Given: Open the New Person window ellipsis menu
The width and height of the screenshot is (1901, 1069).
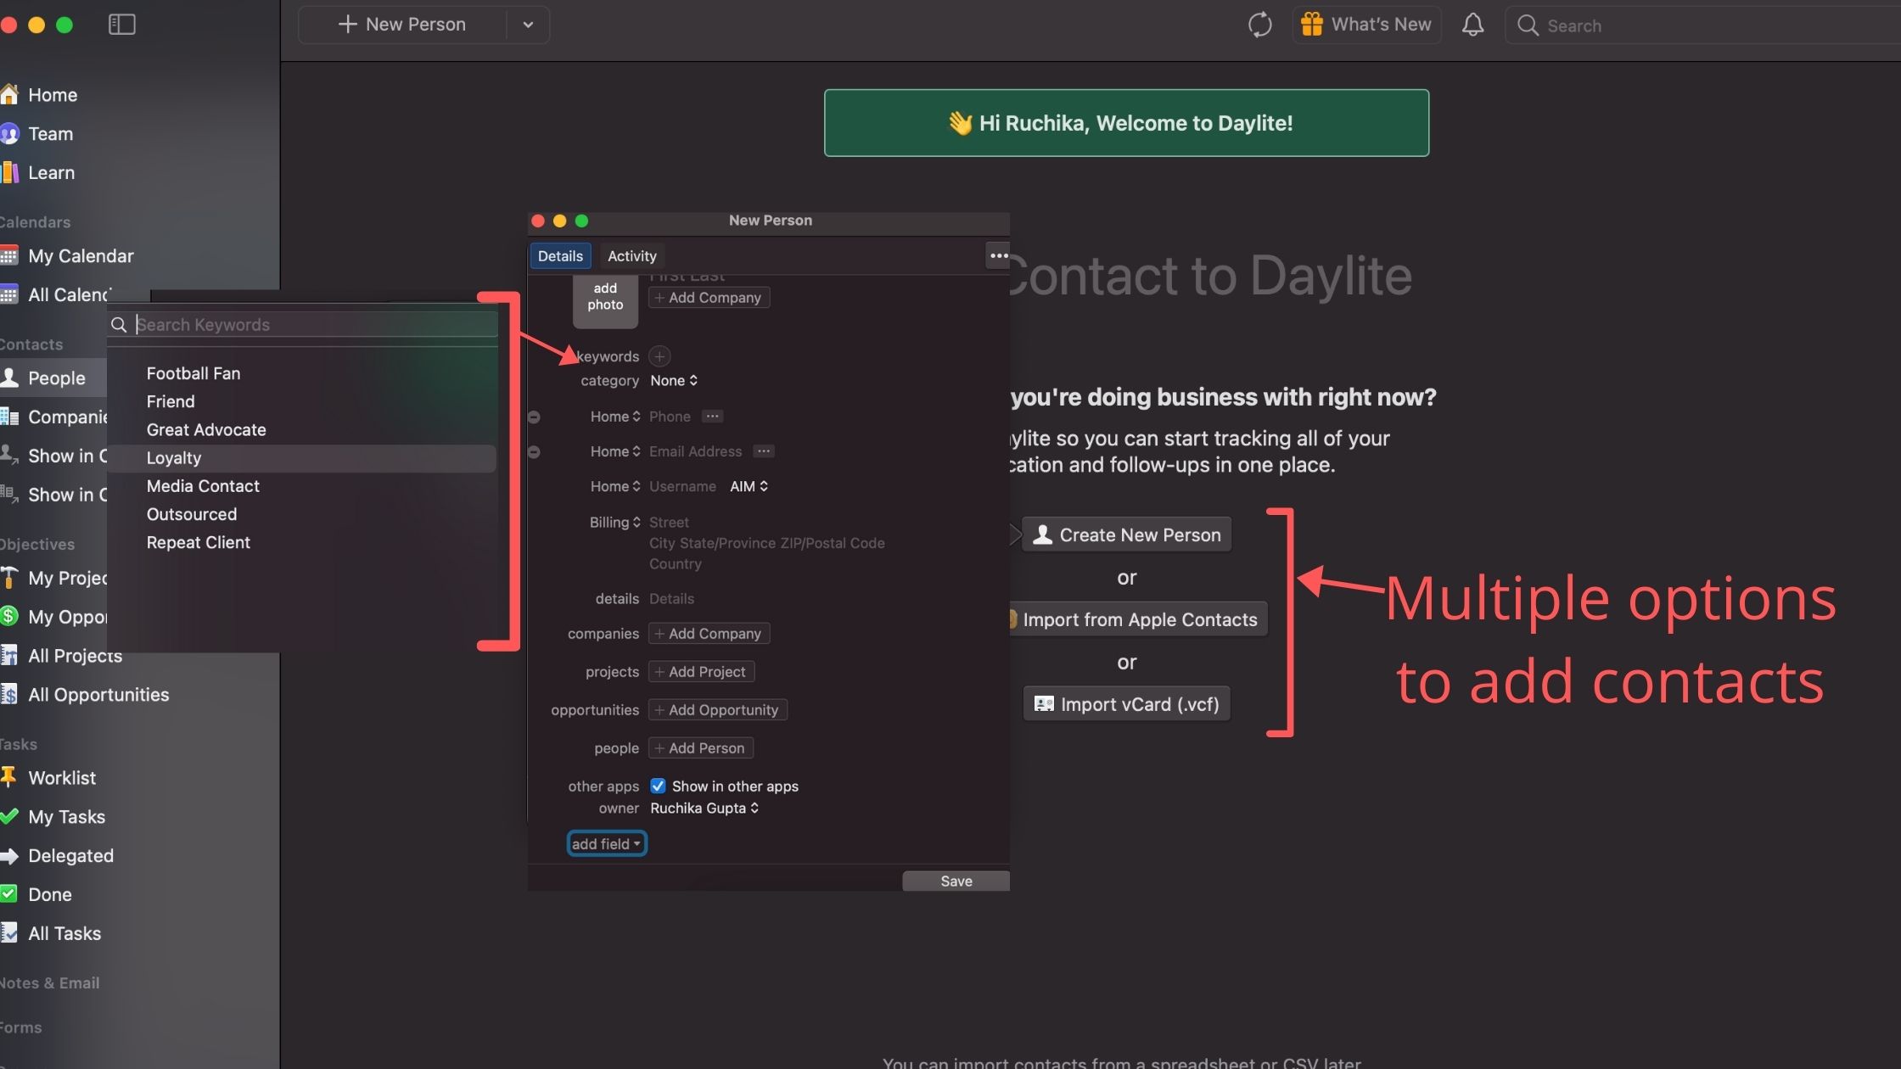Looking at the screenshot, I should pos(998,256).
